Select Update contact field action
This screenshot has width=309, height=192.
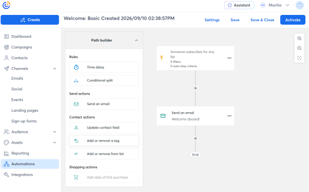point(104,128)
